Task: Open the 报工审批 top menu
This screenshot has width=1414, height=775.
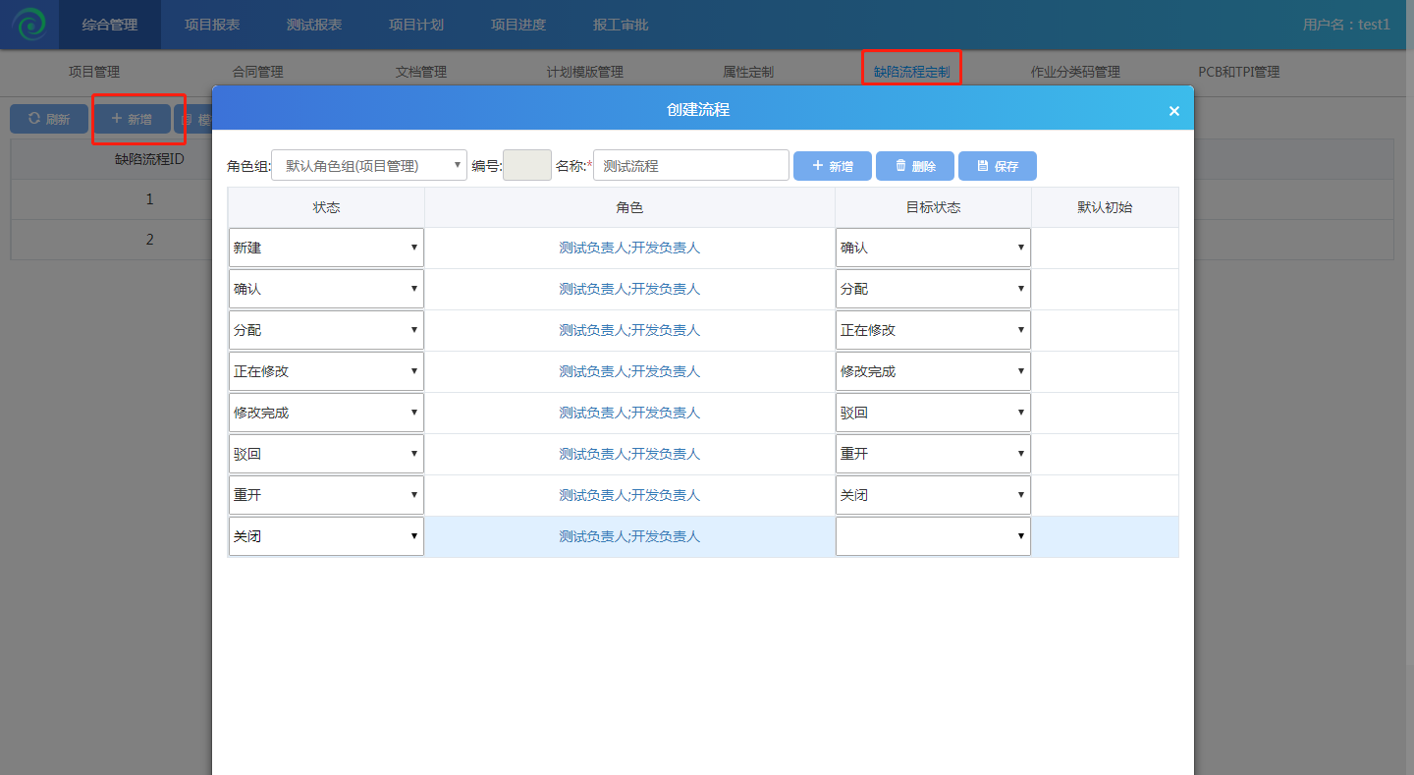Action: pos(621,25)
